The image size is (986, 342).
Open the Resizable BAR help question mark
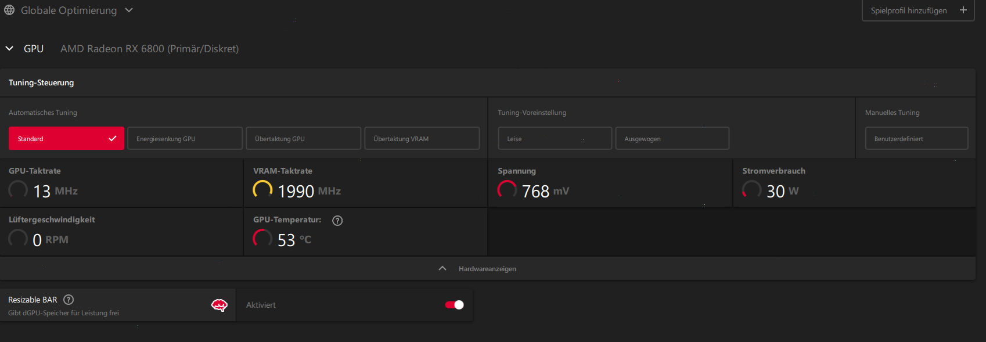[x=69, y=300]
